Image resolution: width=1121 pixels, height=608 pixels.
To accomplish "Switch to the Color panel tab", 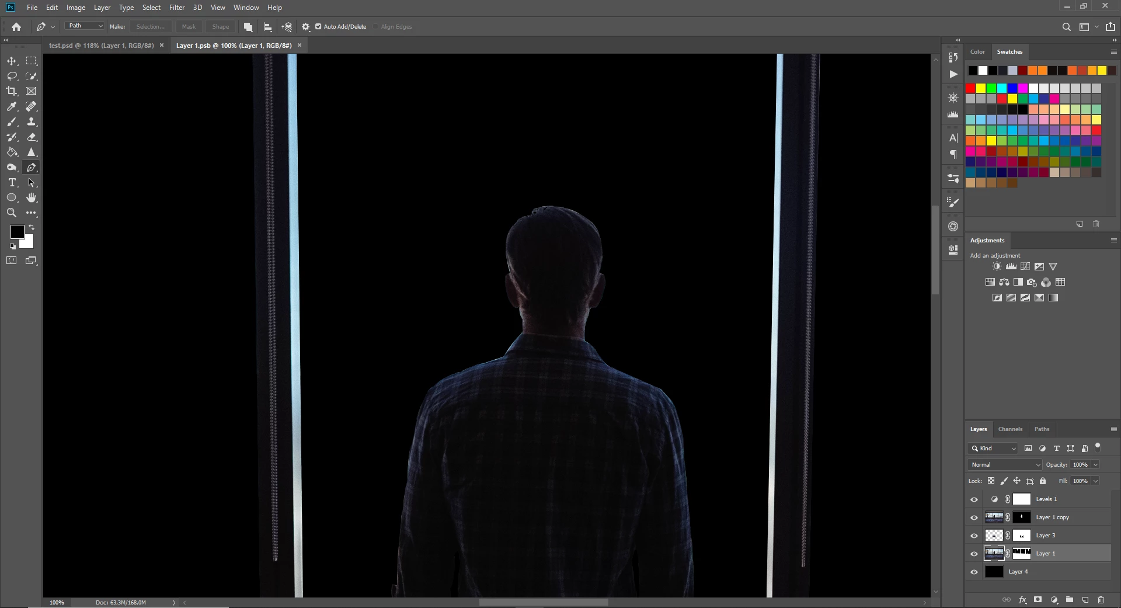I will 977,52.
